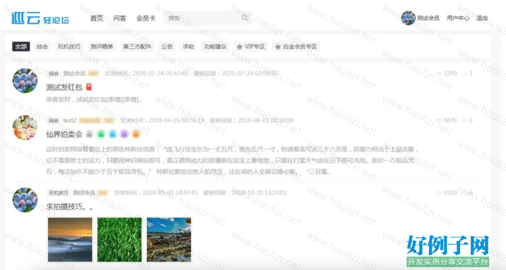This screenshot has width=506, height=270.
Task: Click the green lock icon beside 仙界拍卖会
Action: point(101,134)
